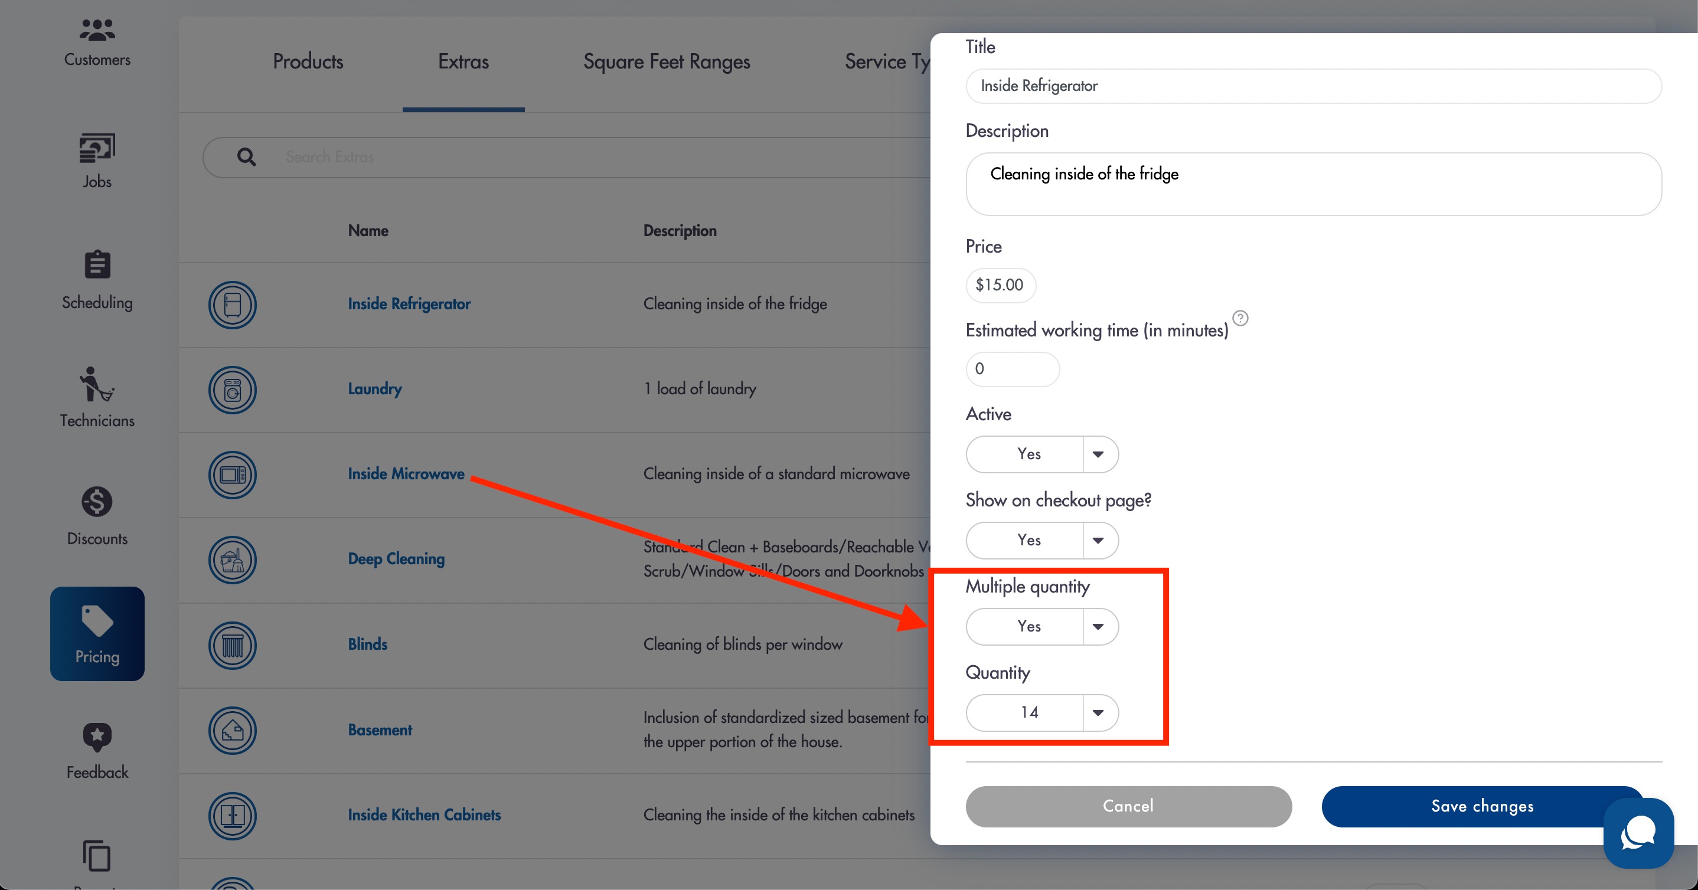Click the Blinds extra icon
1698x890 pixels.
coord(232,646)
